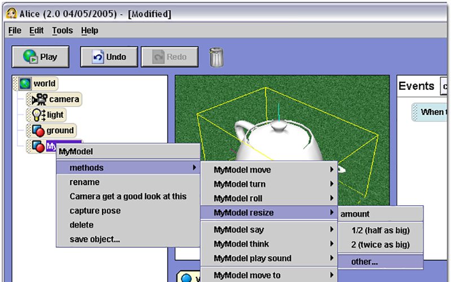Click the world globe icon
This screenshot has width=451, height=282.
(25, 83)
